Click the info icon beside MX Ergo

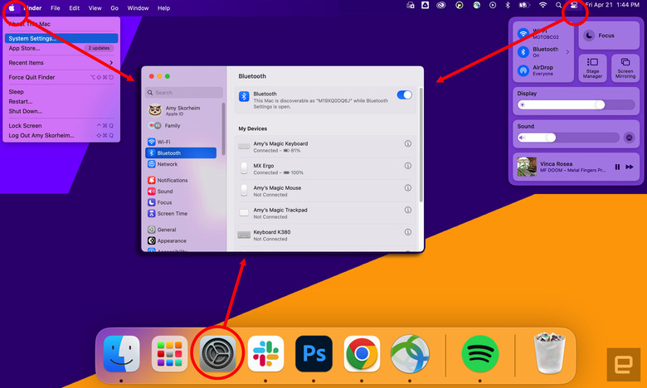click(407, 166)
